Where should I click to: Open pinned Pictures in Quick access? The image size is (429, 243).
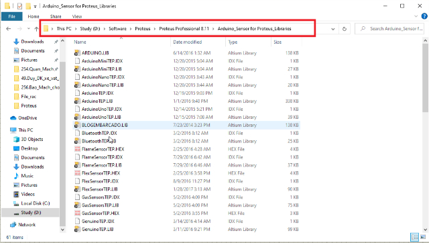click(29, 60)
